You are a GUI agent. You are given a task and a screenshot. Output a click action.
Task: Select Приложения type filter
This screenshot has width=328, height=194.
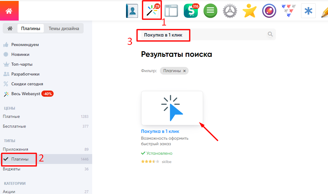tap(16, 149)
